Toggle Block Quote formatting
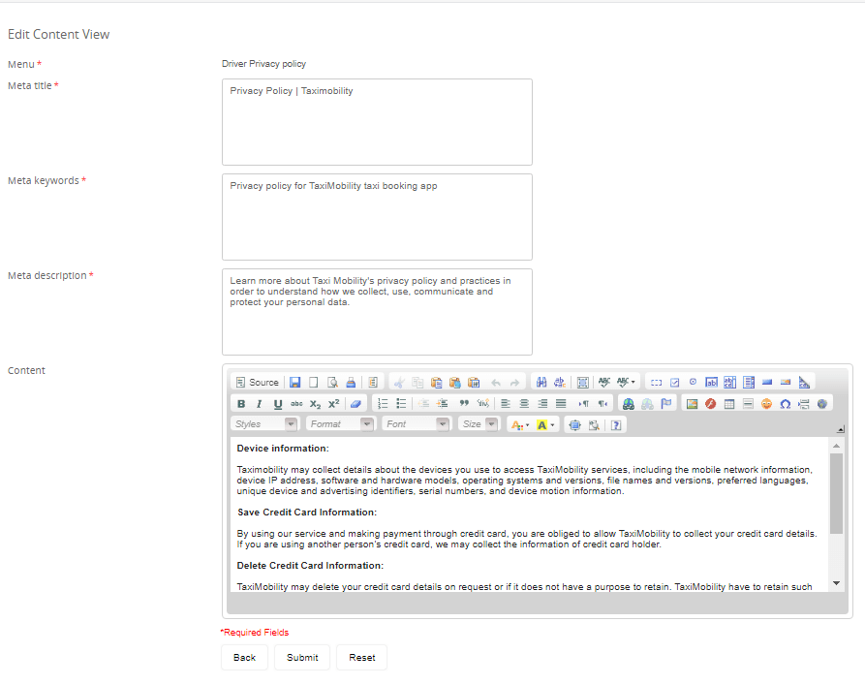The image size is (865, 684). point(464,404)
